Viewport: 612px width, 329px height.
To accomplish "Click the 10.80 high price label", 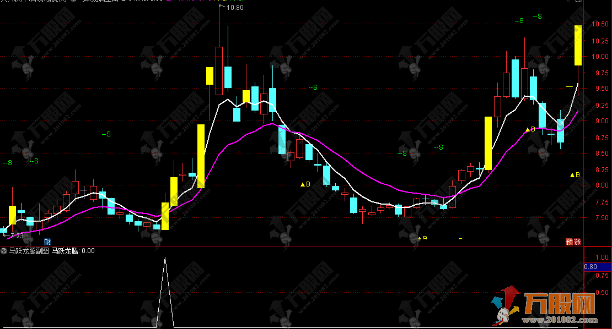I will point(234,7).
